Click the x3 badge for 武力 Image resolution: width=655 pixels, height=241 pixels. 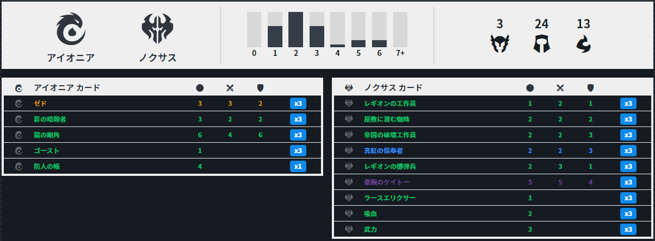(x=628, y=230)
